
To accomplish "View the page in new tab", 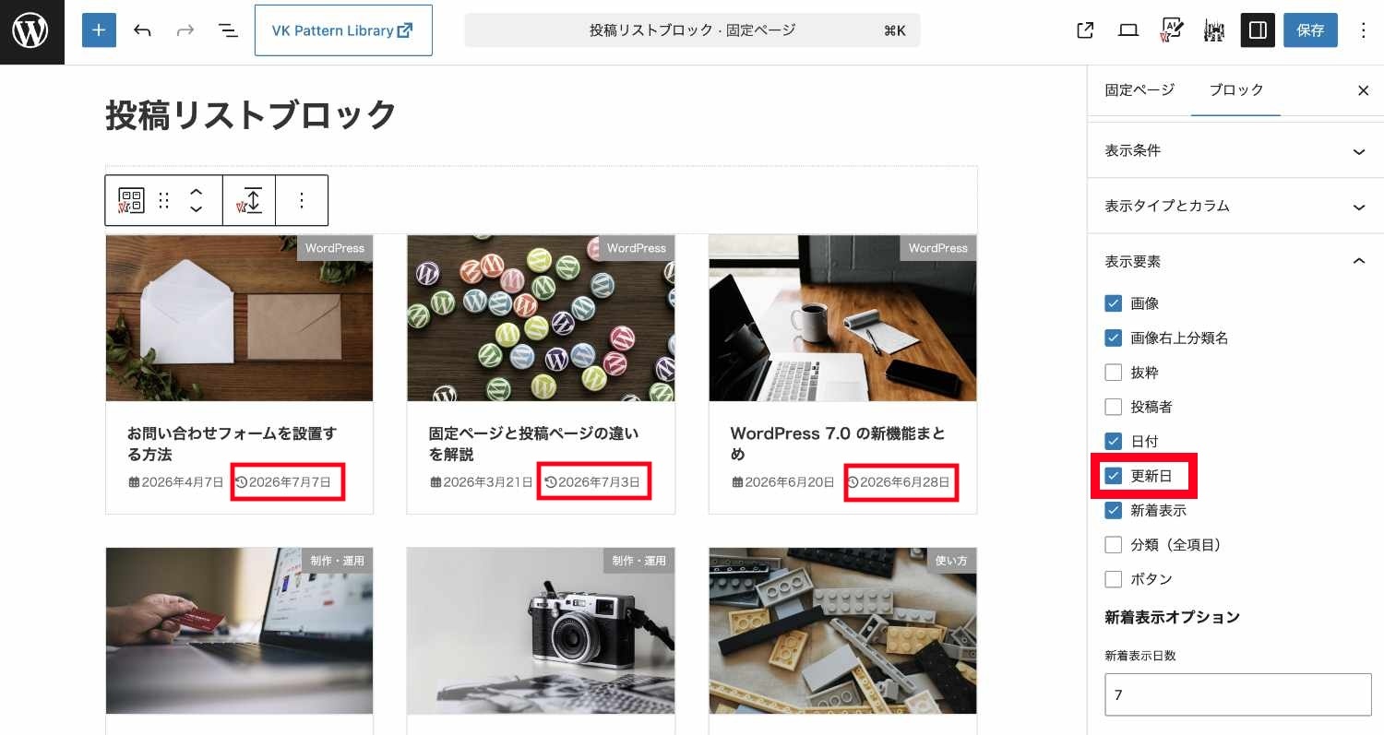I will click(1085, 30).
